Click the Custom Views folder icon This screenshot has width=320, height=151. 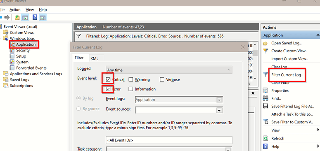[6, 33]
